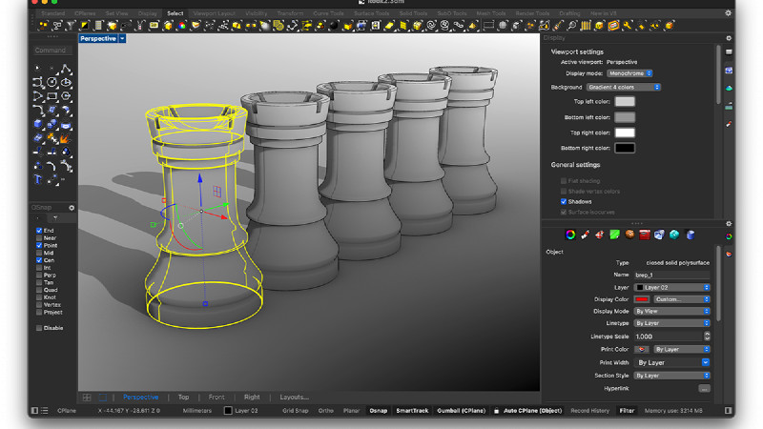Click the Top right color white swatch
Viewport: 763px width, 429px height.
tap(625, 133)
